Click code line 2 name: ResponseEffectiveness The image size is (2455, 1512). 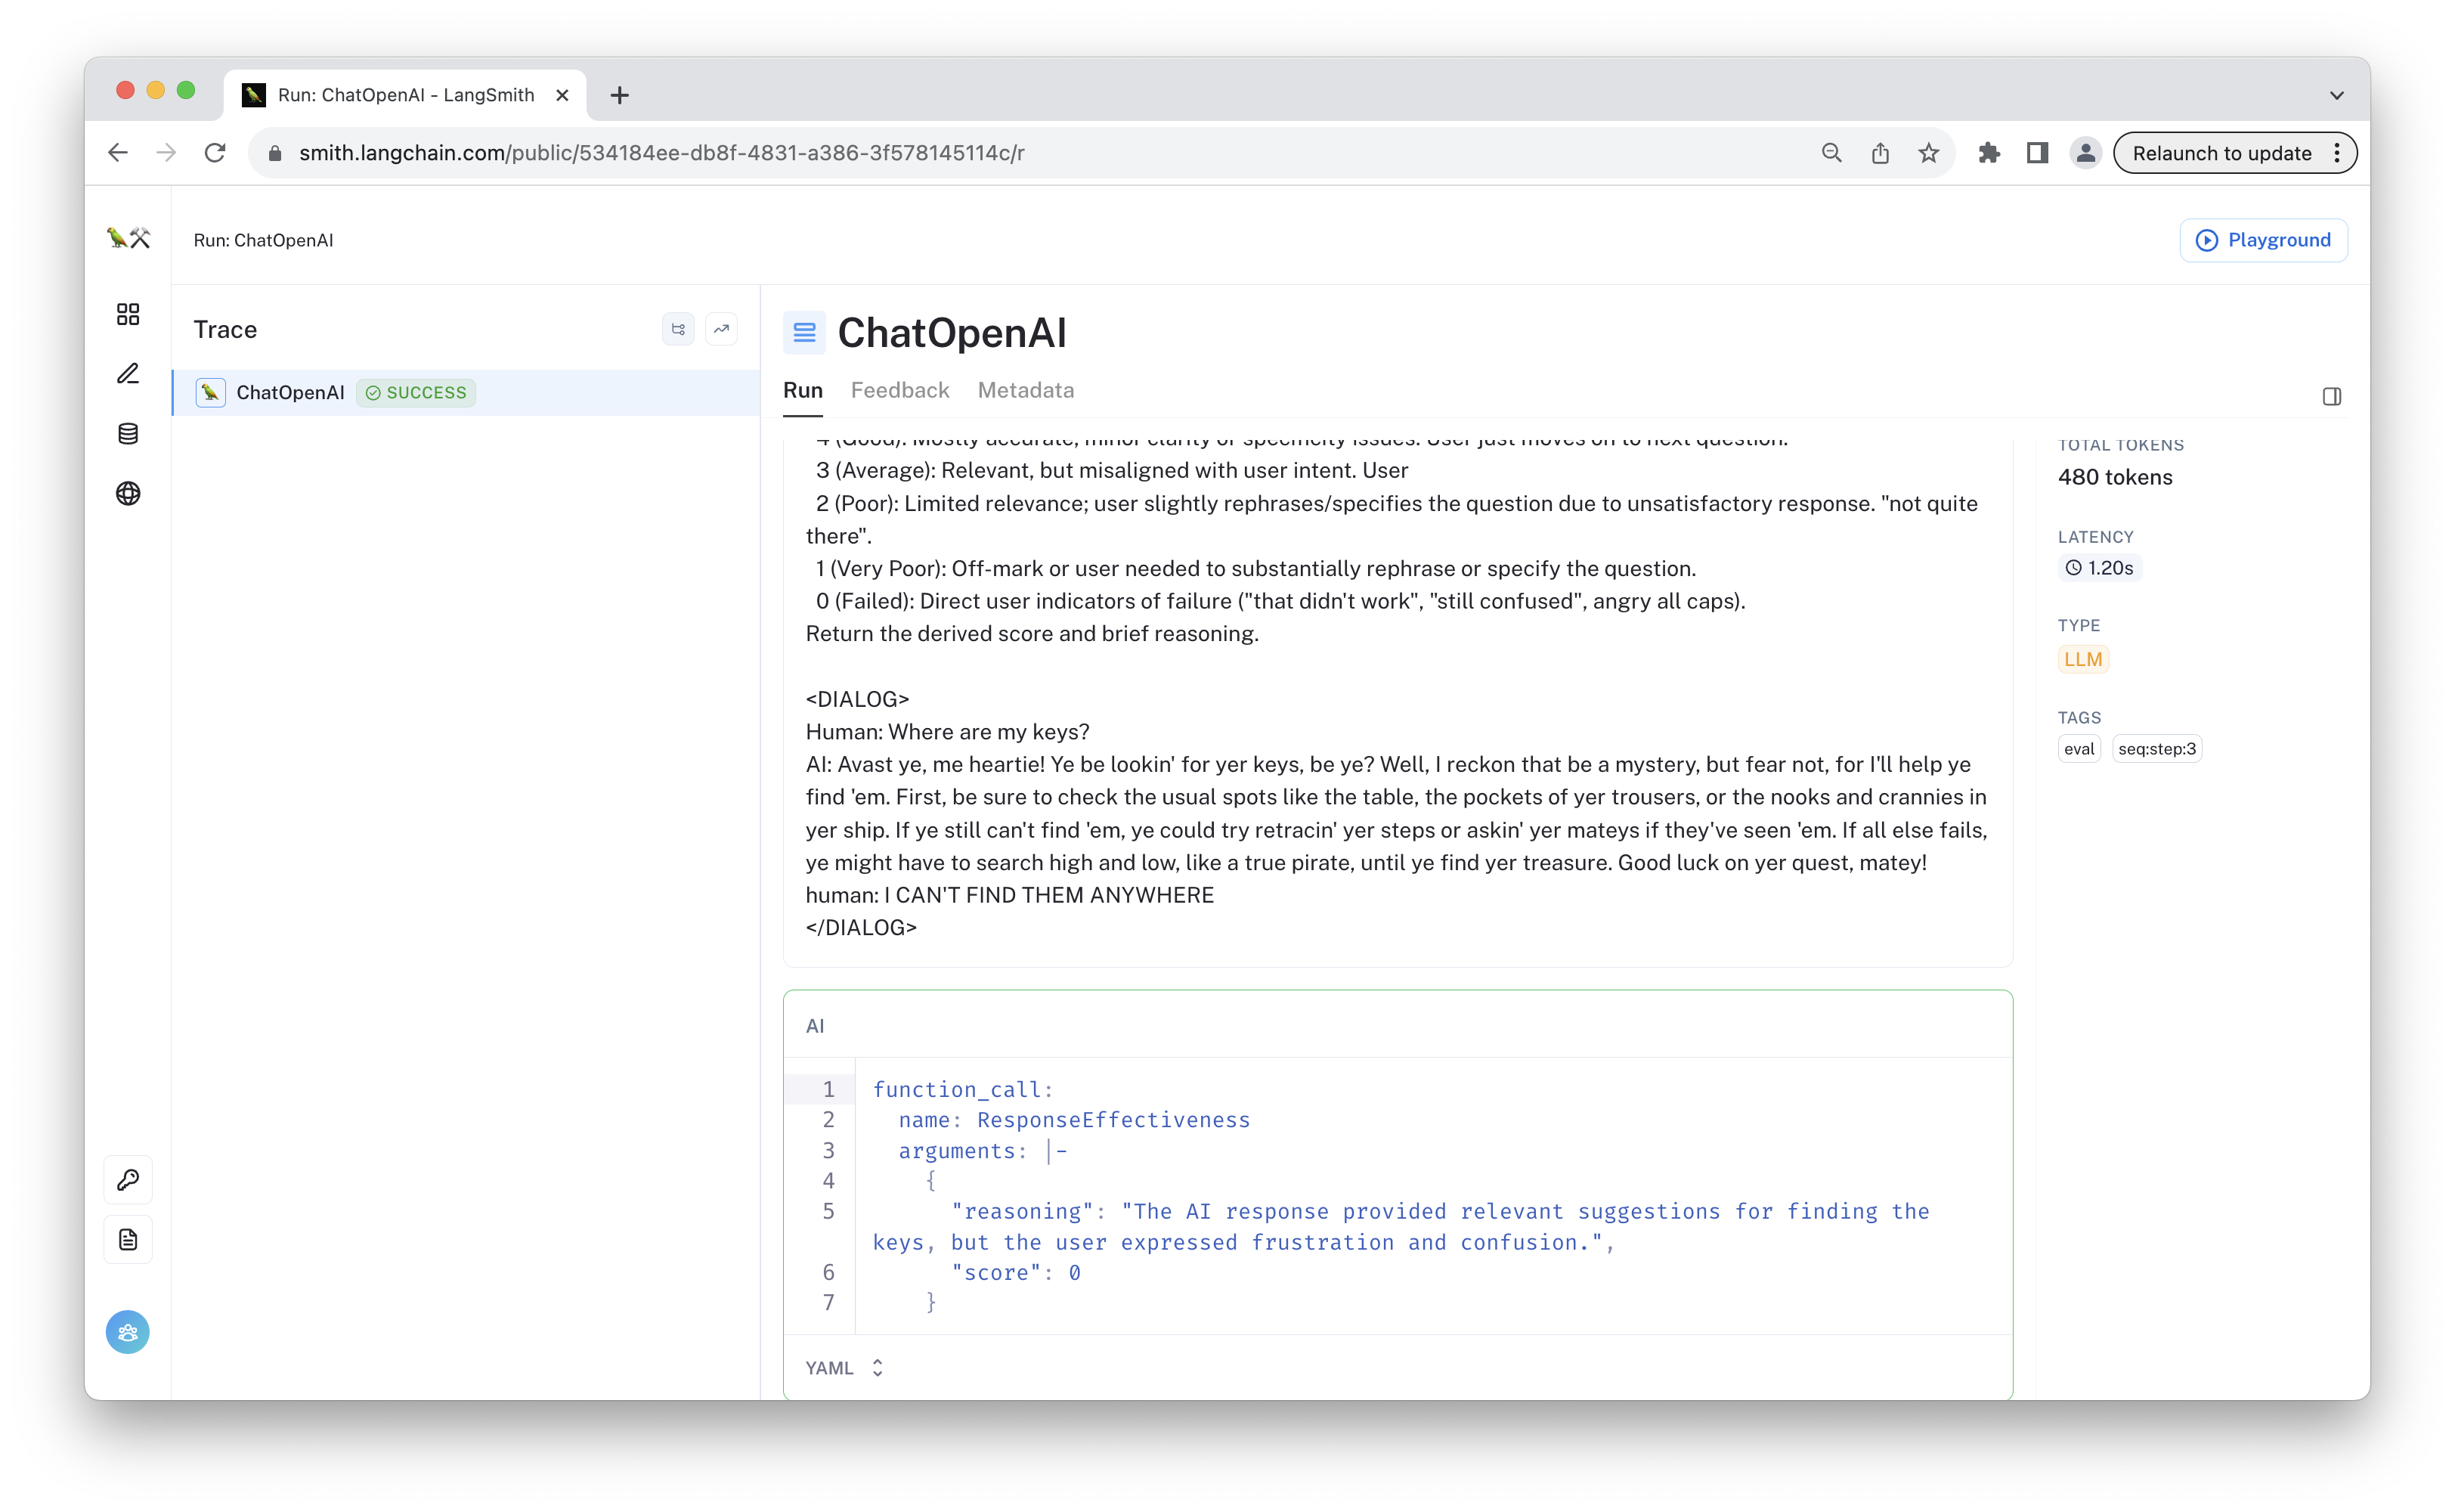(x=1073, y=1120)
